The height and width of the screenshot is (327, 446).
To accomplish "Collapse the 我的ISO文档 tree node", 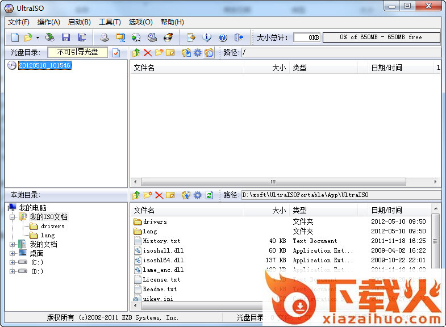I will 12,217.
